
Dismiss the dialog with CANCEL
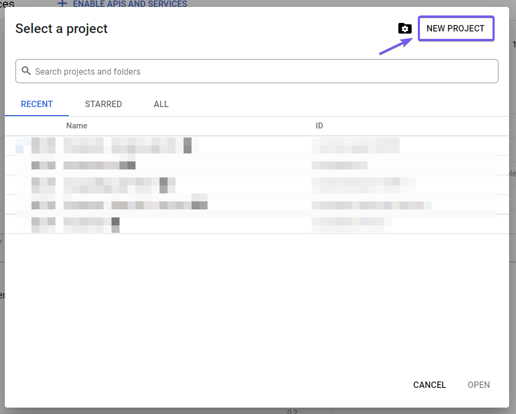[429, 385]
